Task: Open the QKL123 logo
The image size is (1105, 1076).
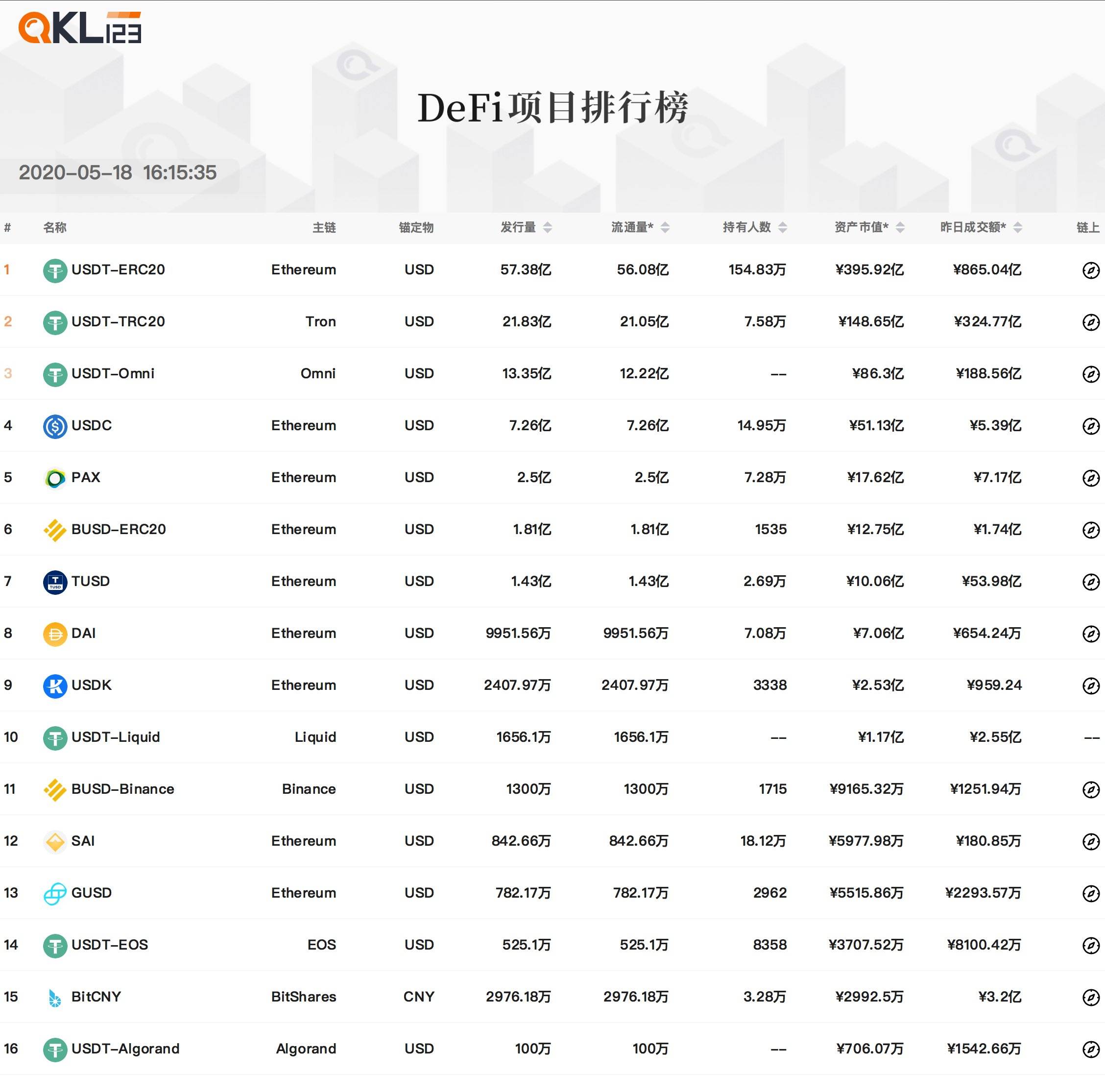Action: [x=80, y=28]
